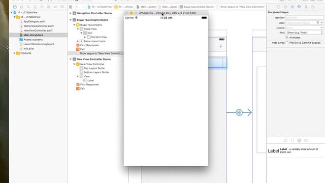Screen dimensions: 325x183
Task: Open the Test navigator
Action: pos(42,7)
